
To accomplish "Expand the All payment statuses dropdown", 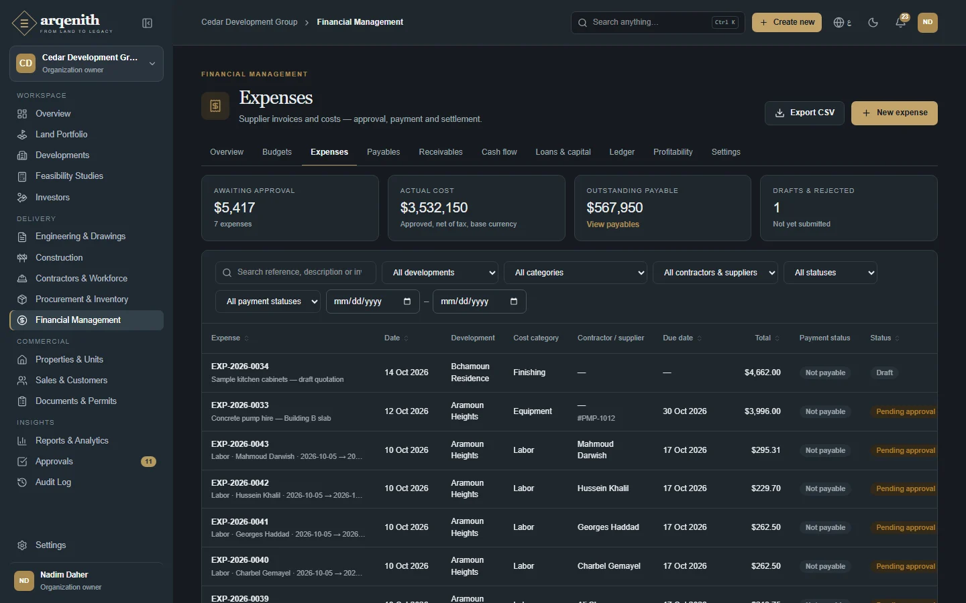I will [x=268, y=301].
